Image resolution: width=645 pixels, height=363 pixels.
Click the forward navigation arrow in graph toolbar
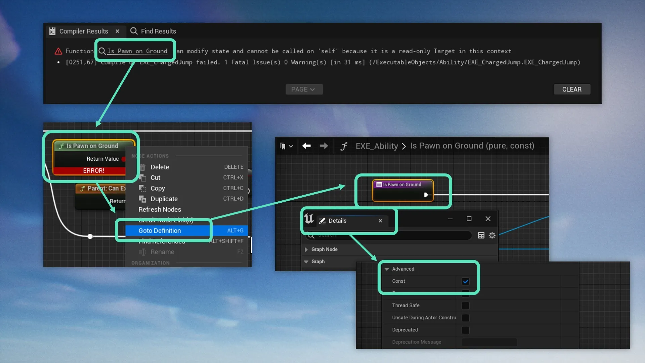point(324,146)
